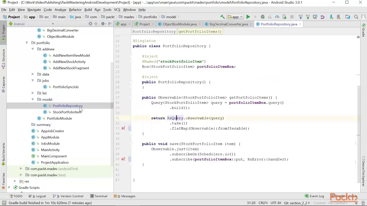
Task: Click the Apply Changes lightning icon
Action: point(255,17)
